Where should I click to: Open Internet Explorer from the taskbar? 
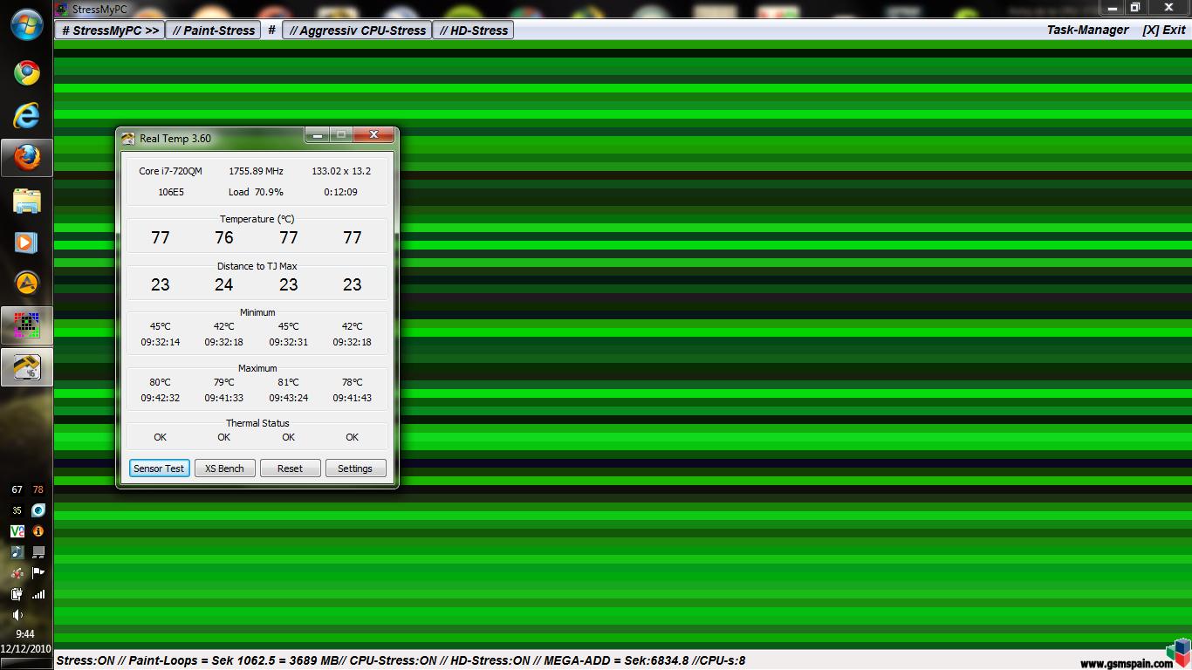click(26, 115)
